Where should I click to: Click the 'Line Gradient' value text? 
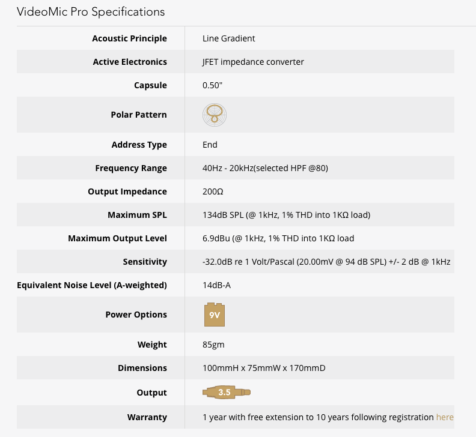pos(229,38)
